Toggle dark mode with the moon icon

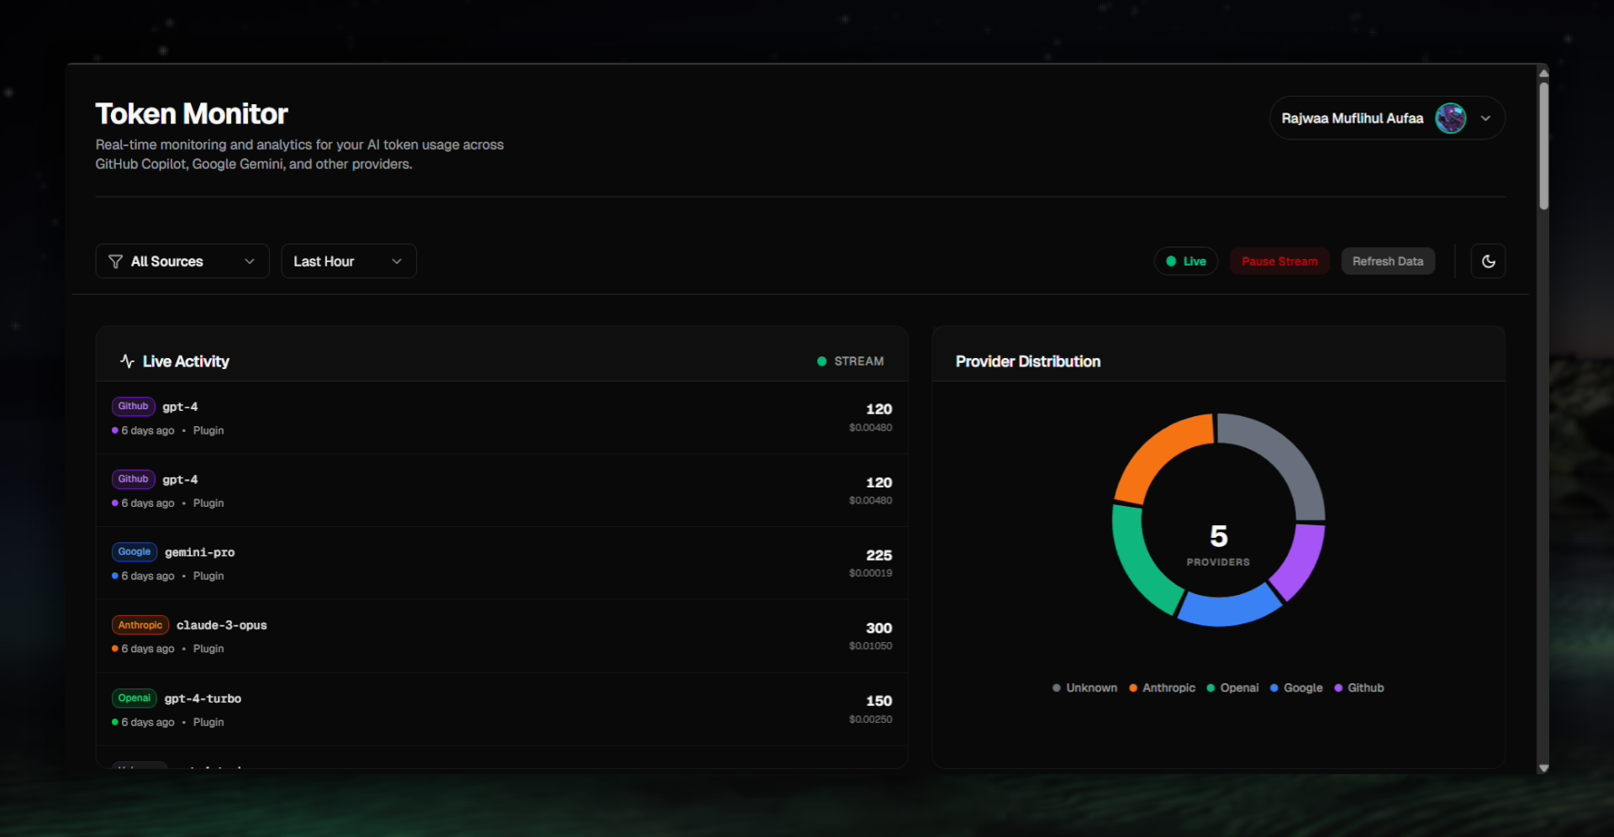(1488, 261)
